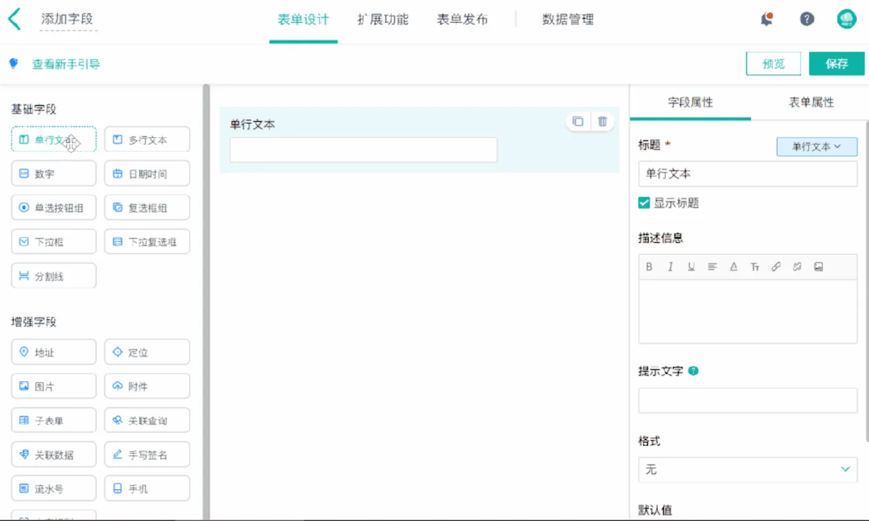The height and width of the screenshot is (521, 869).
Task: Add a 数字 field
Action: pyautogui.click(x=54, y=174)
